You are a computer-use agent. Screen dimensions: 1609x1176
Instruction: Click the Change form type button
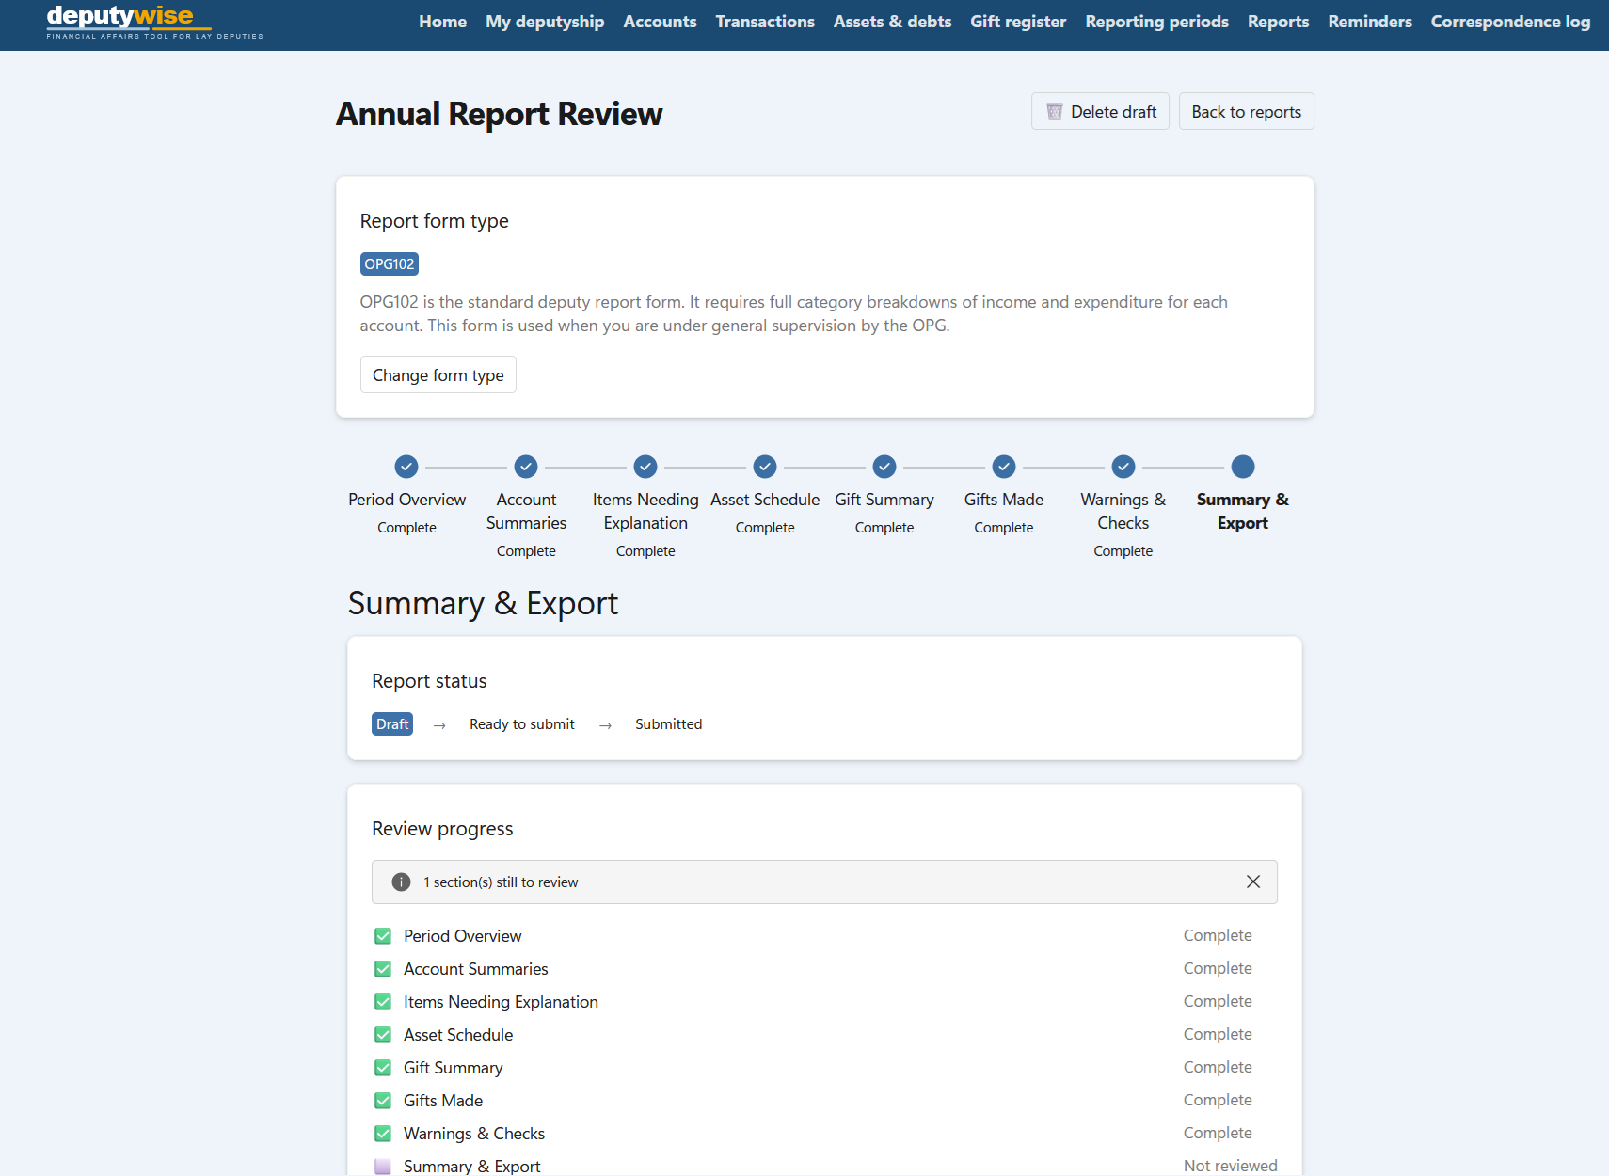(x=438, y=374)
